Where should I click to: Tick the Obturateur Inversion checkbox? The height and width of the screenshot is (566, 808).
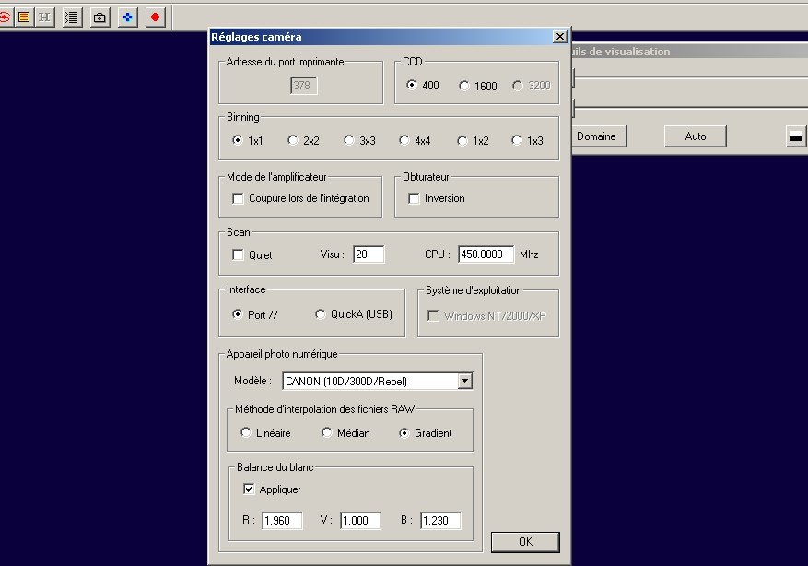[414, 198]
